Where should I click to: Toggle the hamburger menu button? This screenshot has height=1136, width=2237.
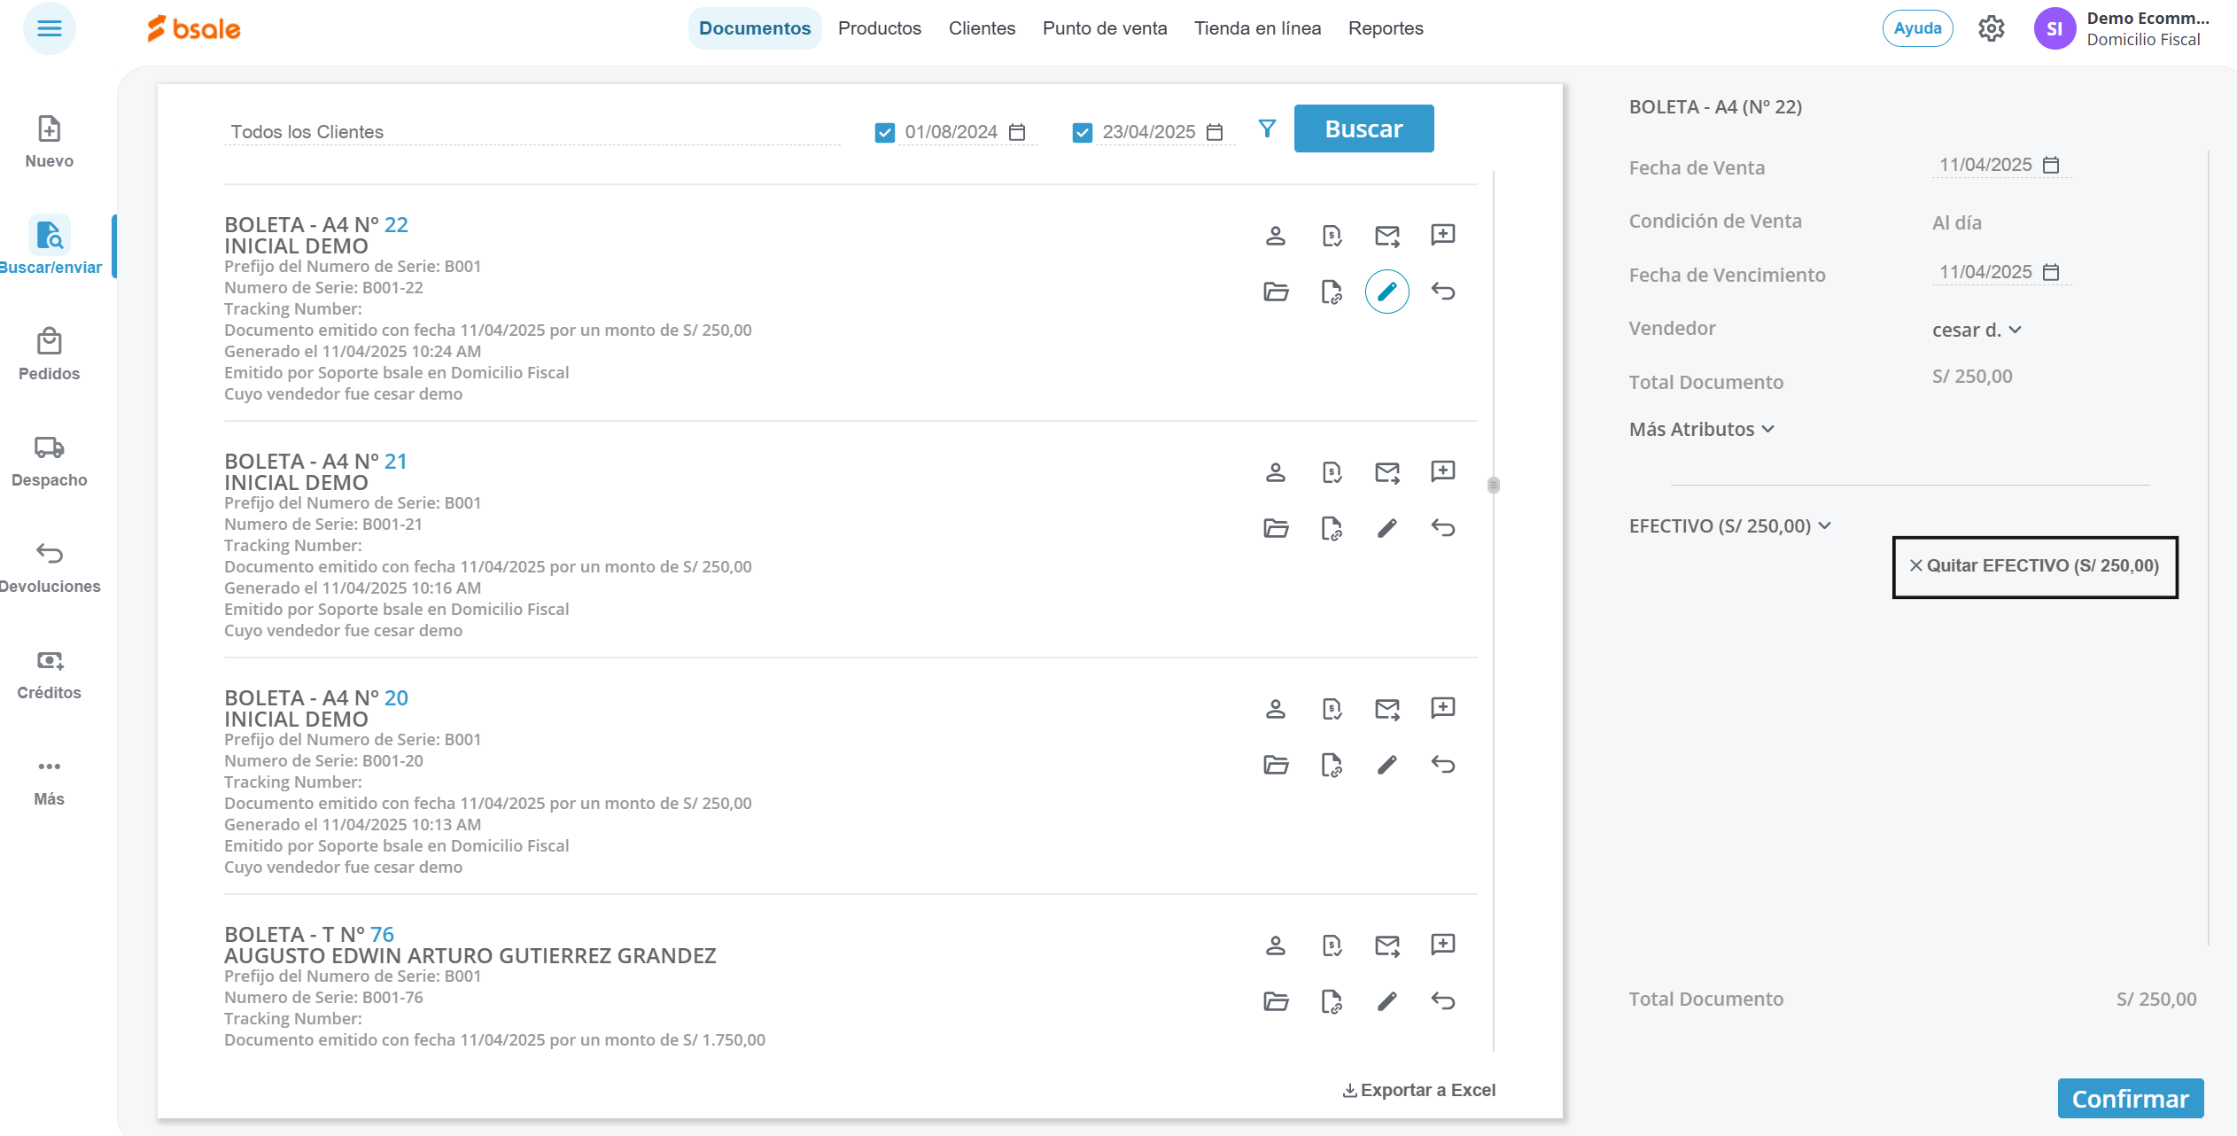50,28
